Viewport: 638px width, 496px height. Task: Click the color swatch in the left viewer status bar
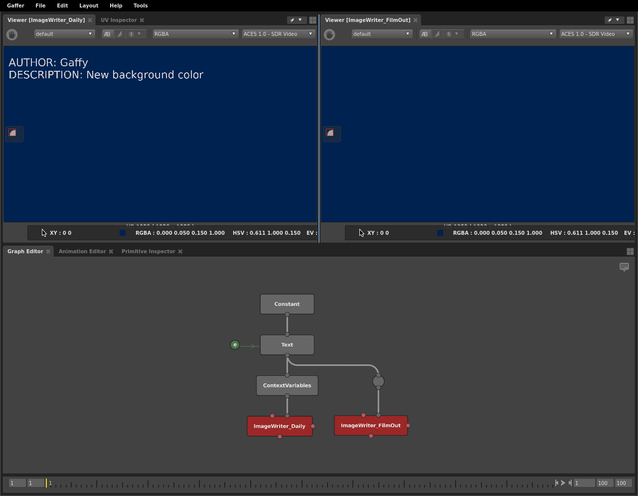pyautogui.click(x=123, y=233)
